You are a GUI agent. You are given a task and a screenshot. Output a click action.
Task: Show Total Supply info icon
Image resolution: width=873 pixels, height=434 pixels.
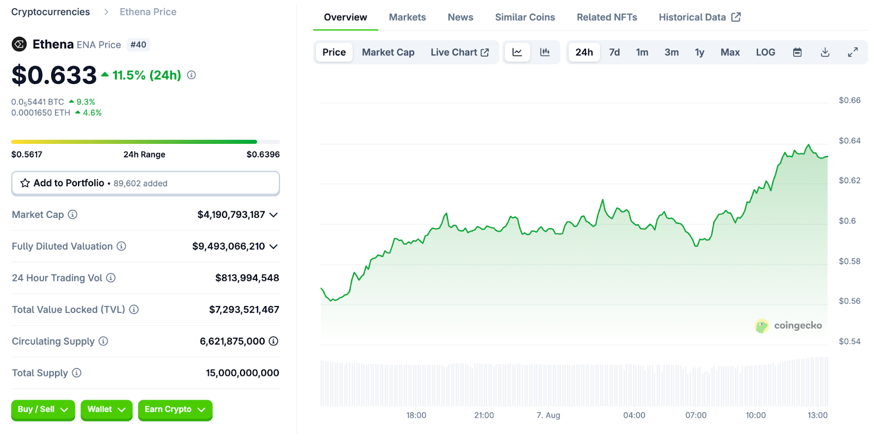pos(77,372)
